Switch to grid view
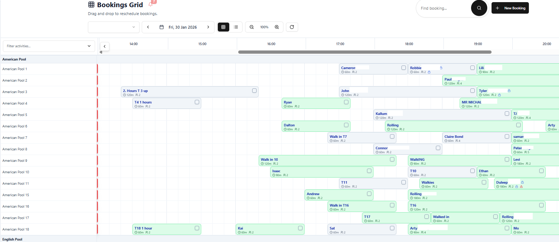Screen dimensions: 559x242 pos(223,27)
